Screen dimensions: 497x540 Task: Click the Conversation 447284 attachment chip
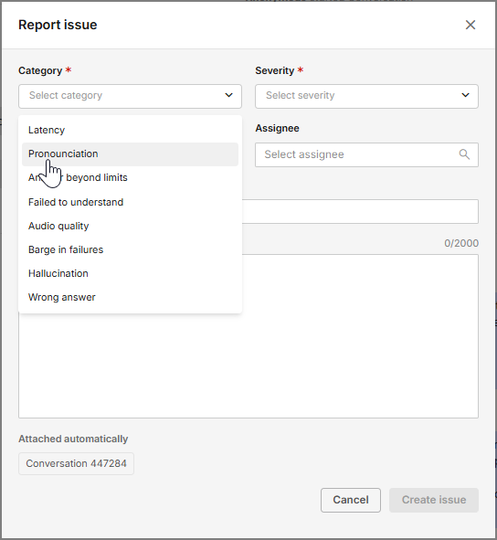coord(76,463)
